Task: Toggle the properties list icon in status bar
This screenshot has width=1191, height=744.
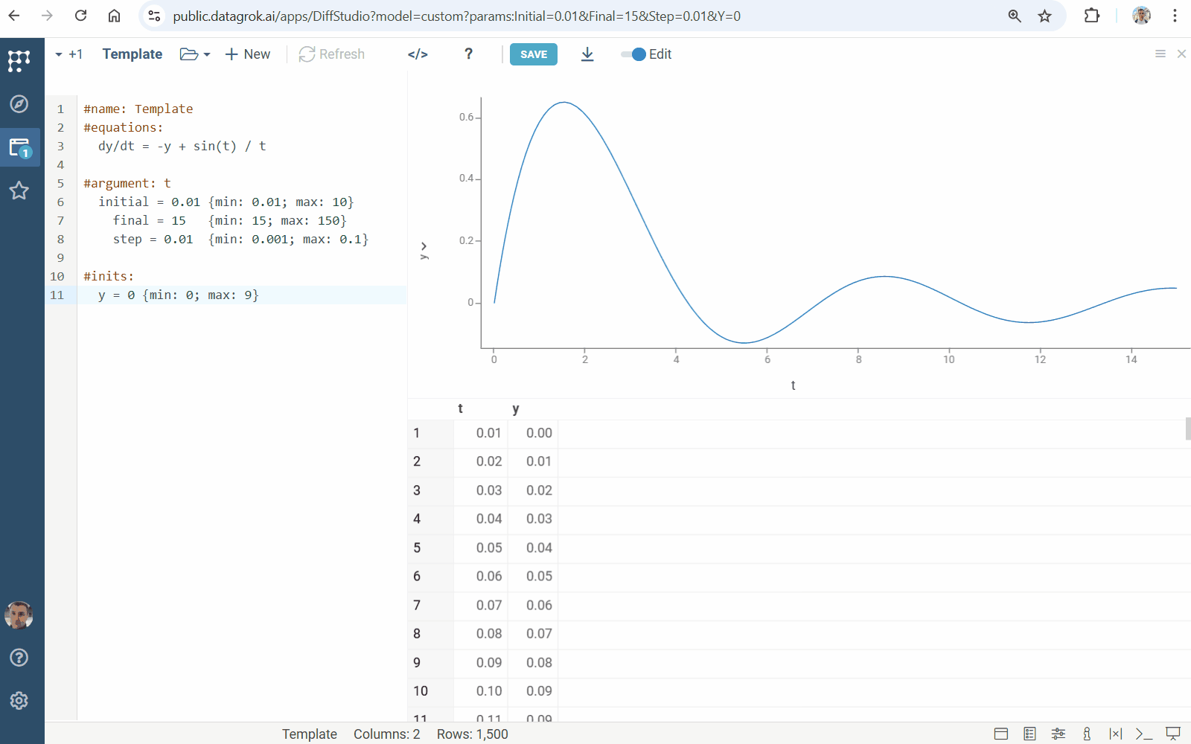Action: (1029, 734)
